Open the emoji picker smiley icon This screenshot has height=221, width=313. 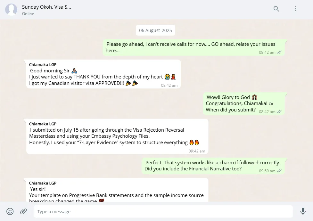tap(10, 211)
